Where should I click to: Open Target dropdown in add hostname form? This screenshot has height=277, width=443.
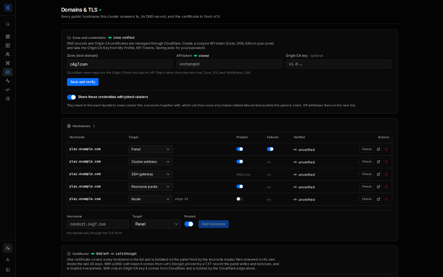[x=157, y=224]
